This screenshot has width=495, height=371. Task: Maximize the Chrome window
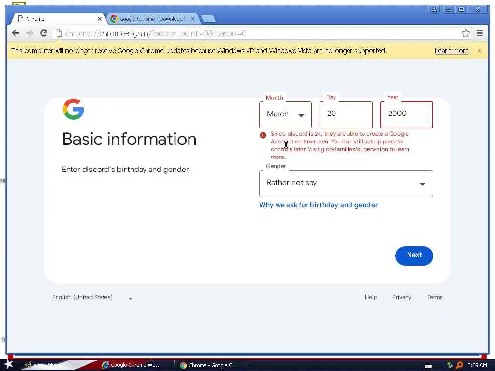(461, 9)
